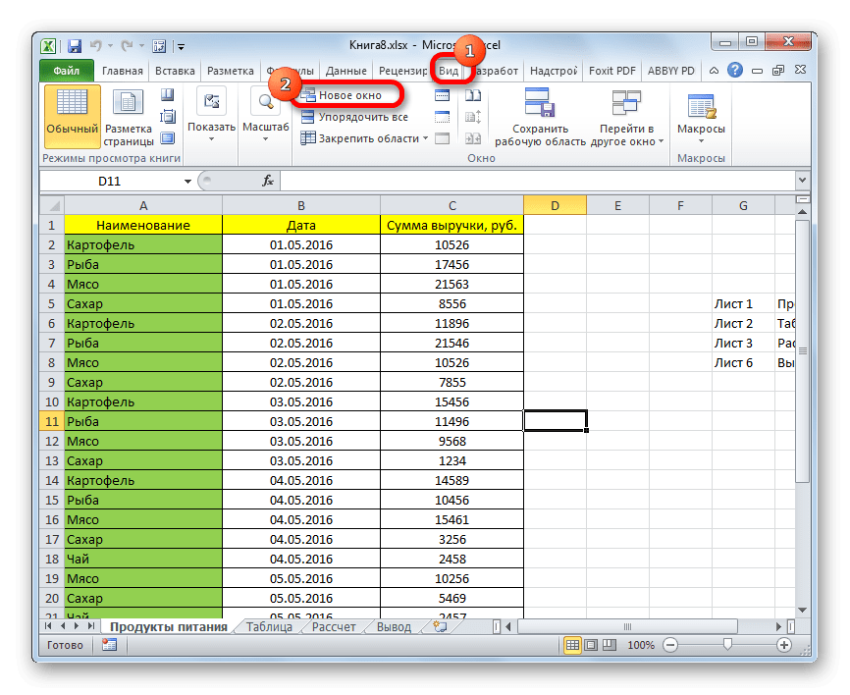
Task: Click the Макросы icon
Action: (701, 105)
